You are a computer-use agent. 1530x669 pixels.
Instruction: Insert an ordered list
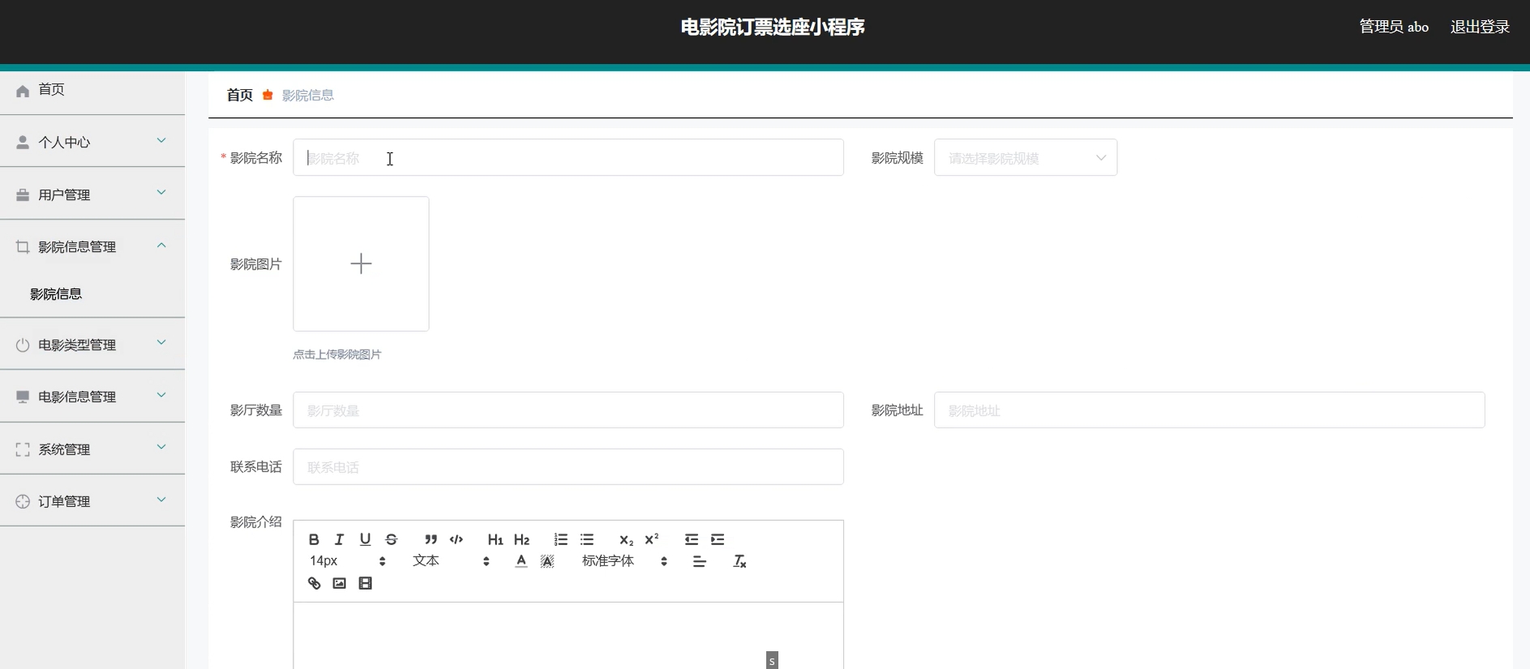(x=560, y=539)
